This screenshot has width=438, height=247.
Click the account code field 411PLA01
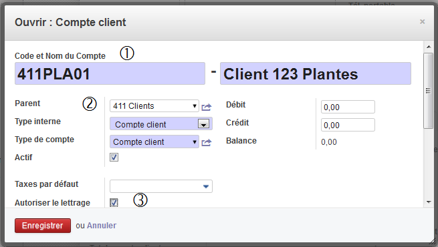pos(110,73)
